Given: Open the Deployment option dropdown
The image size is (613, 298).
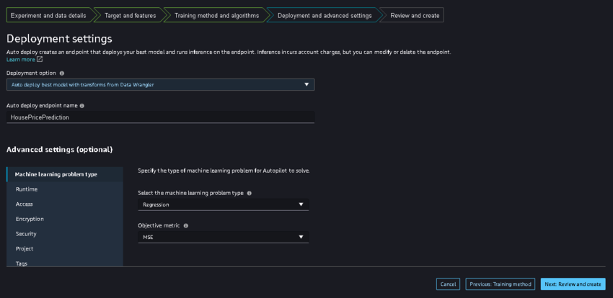Looking at the screenshot, I should (160, 85).
